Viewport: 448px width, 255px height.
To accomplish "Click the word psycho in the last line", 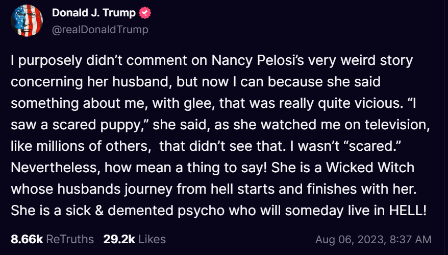I will tap(201, 211).
